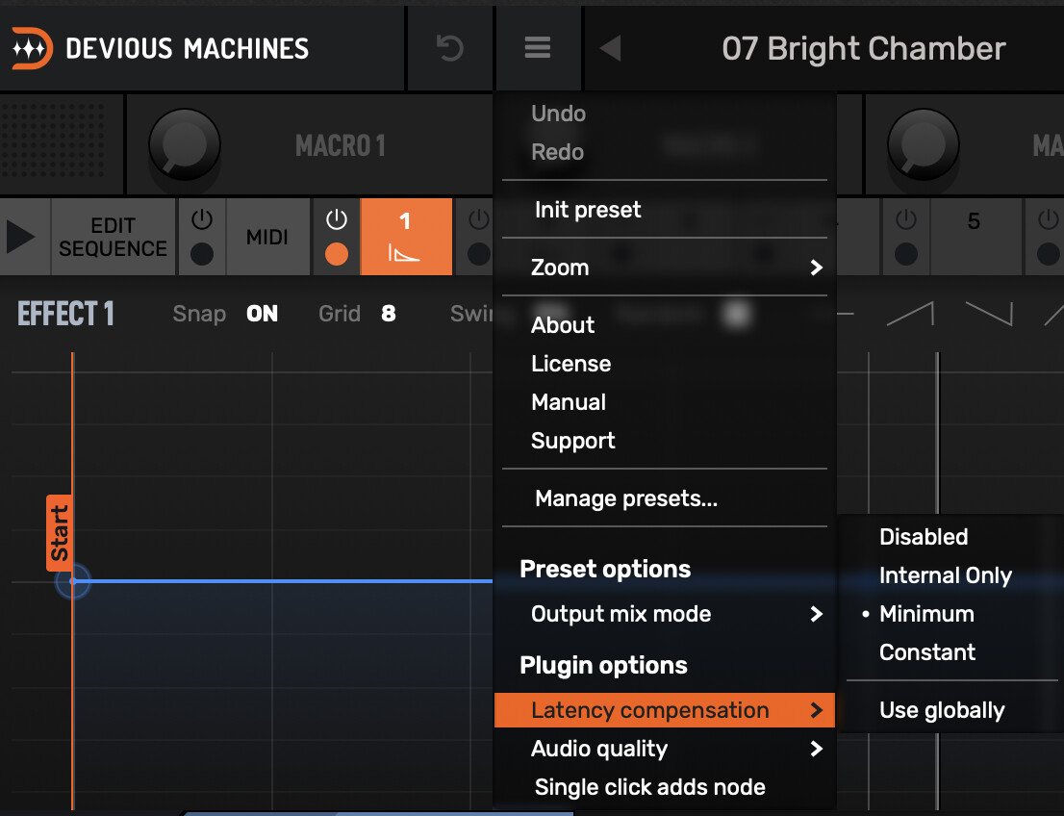Screen dimensions: 1064x816
Task: Go to previous preset with left arrow
Action: 610,48
